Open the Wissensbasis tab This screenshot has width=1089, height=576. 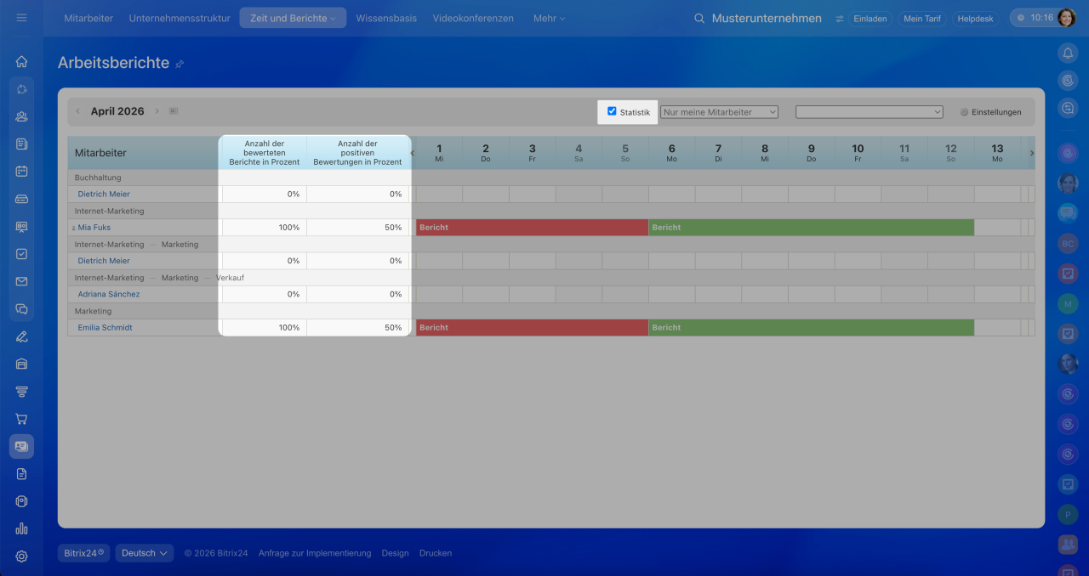386,18
